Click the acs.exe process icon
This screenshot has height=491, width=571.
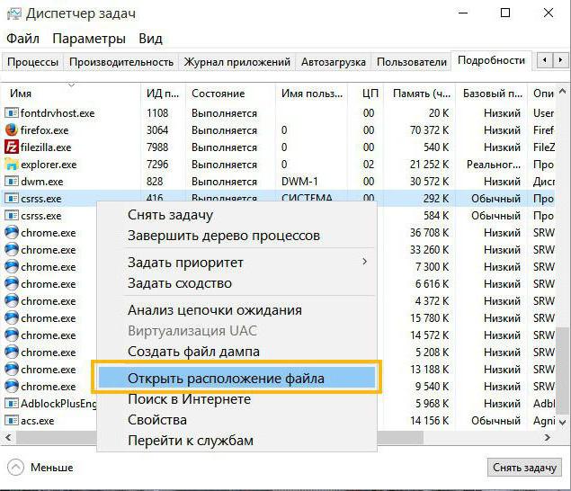point(12,420)
